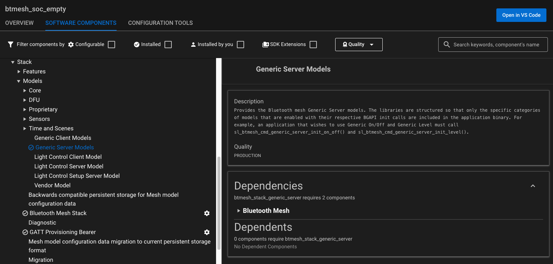Open GATT Provisioning Bearer settings gear
Image resolution: width=553 pixels, height=264 pixels.
click(207, 232)
